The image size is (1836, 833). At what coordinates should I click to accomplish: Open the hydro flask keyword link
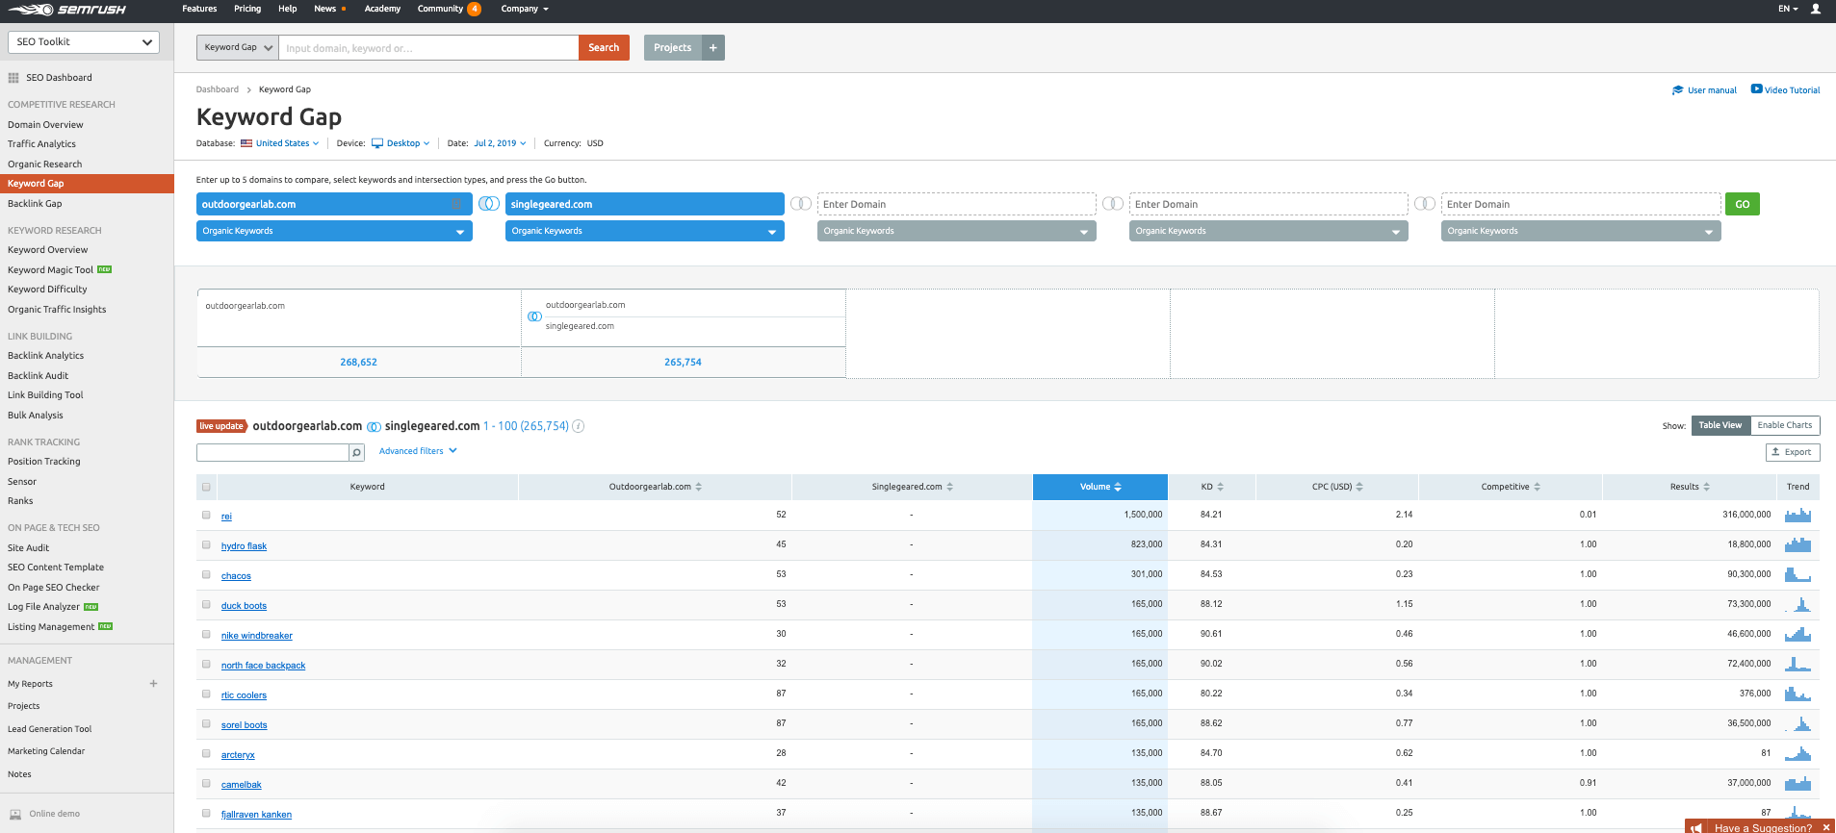point(244,546)
